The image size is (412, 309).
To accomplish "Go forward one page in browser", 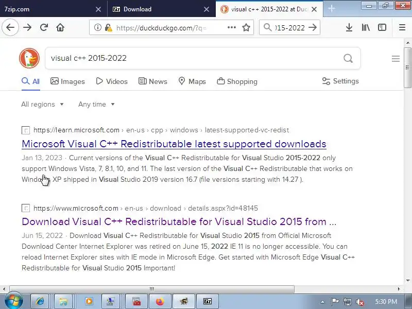I will [x=27, y=27].
